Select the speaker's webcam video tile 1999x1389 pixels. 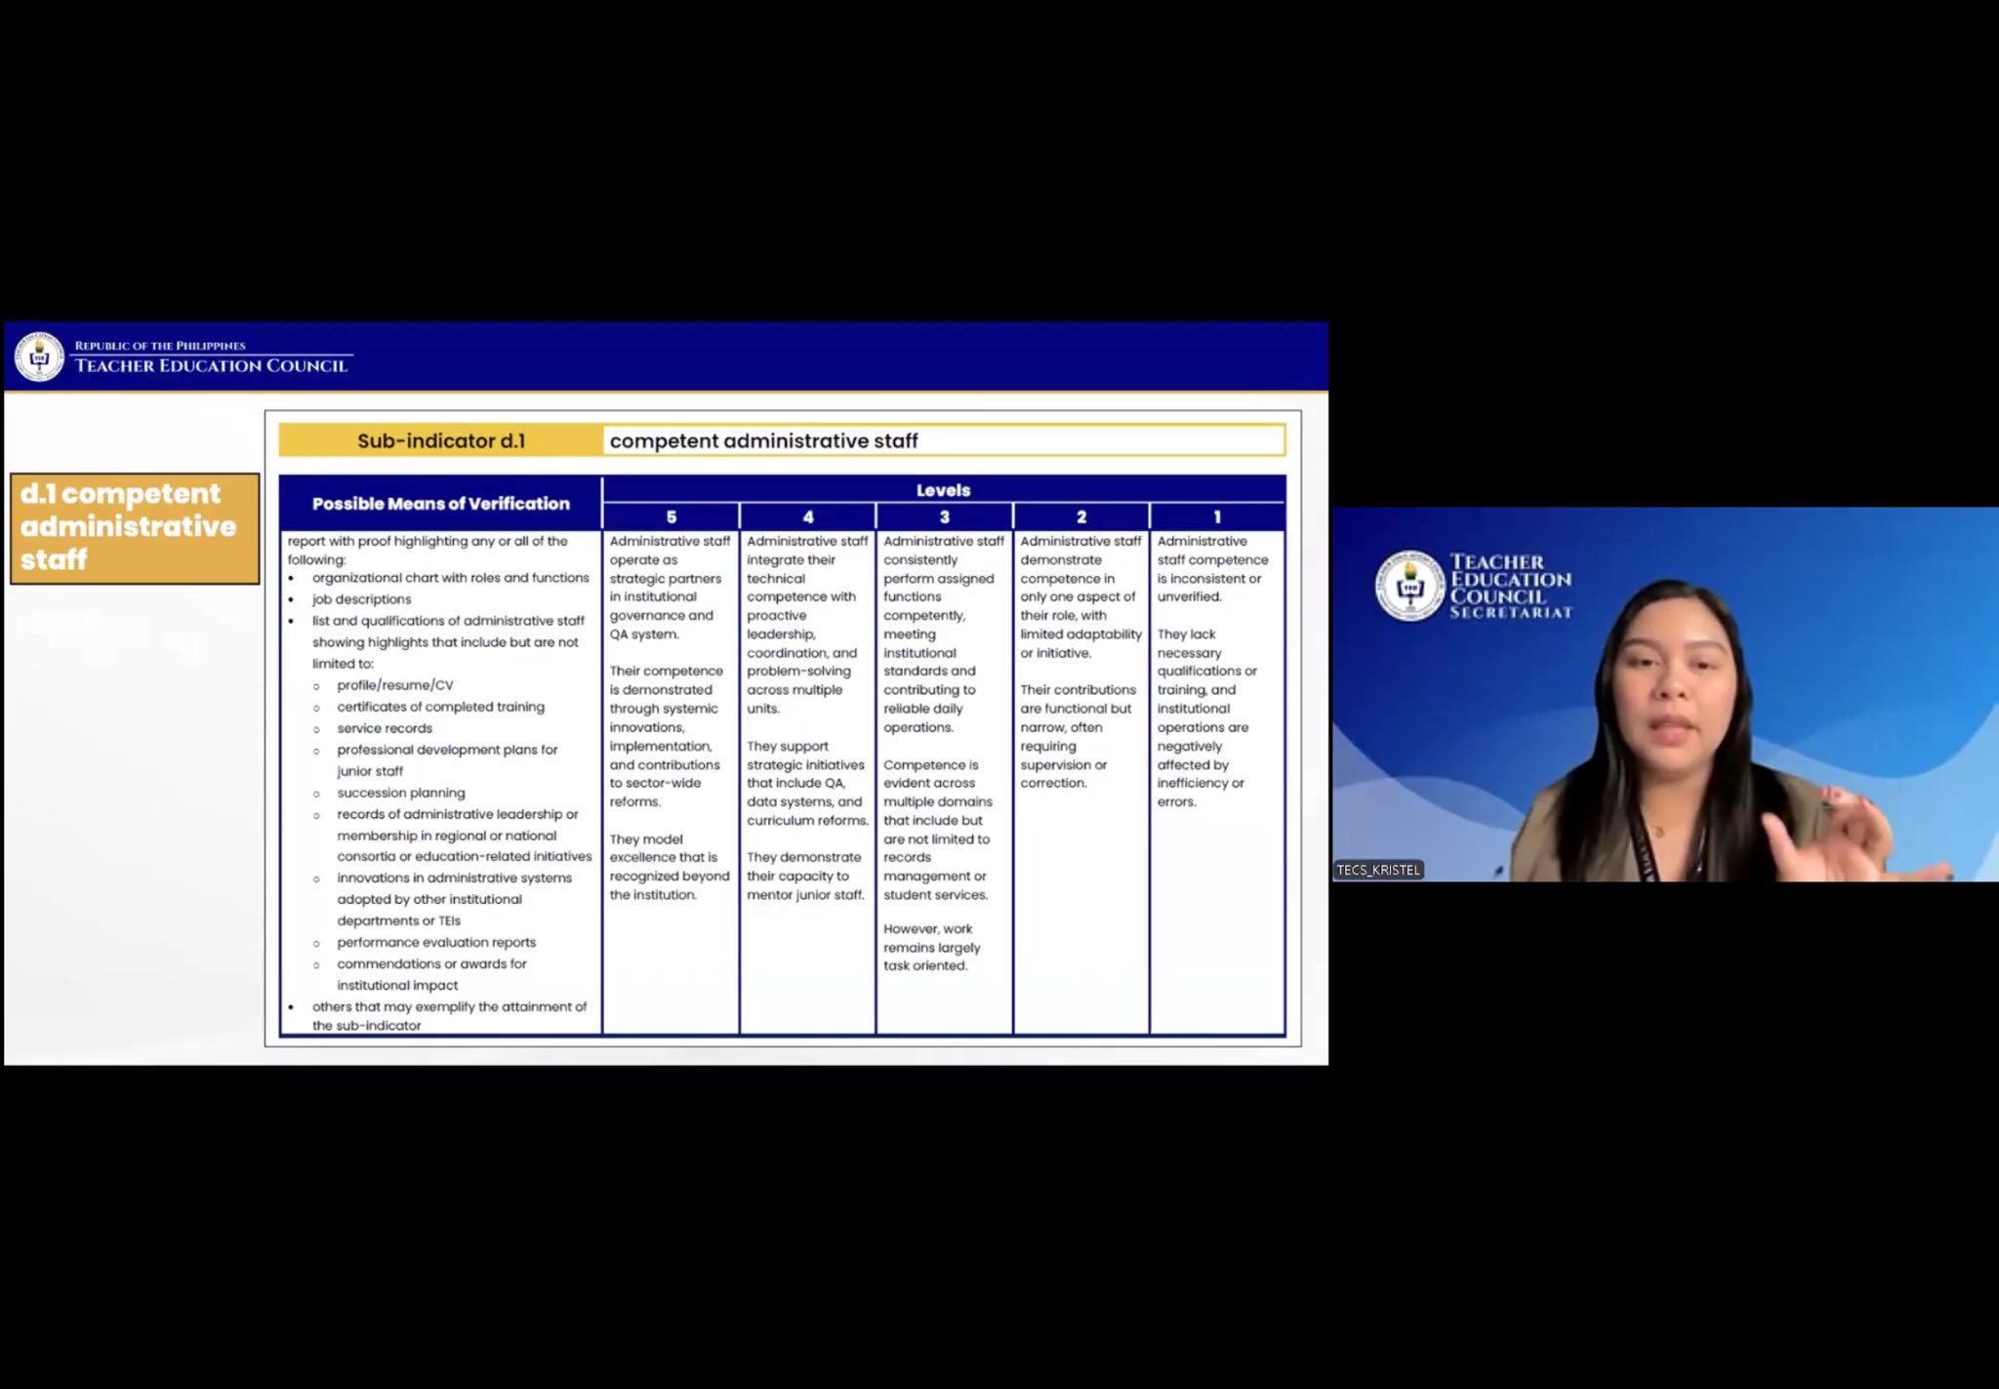click(x=1664, y=694)
